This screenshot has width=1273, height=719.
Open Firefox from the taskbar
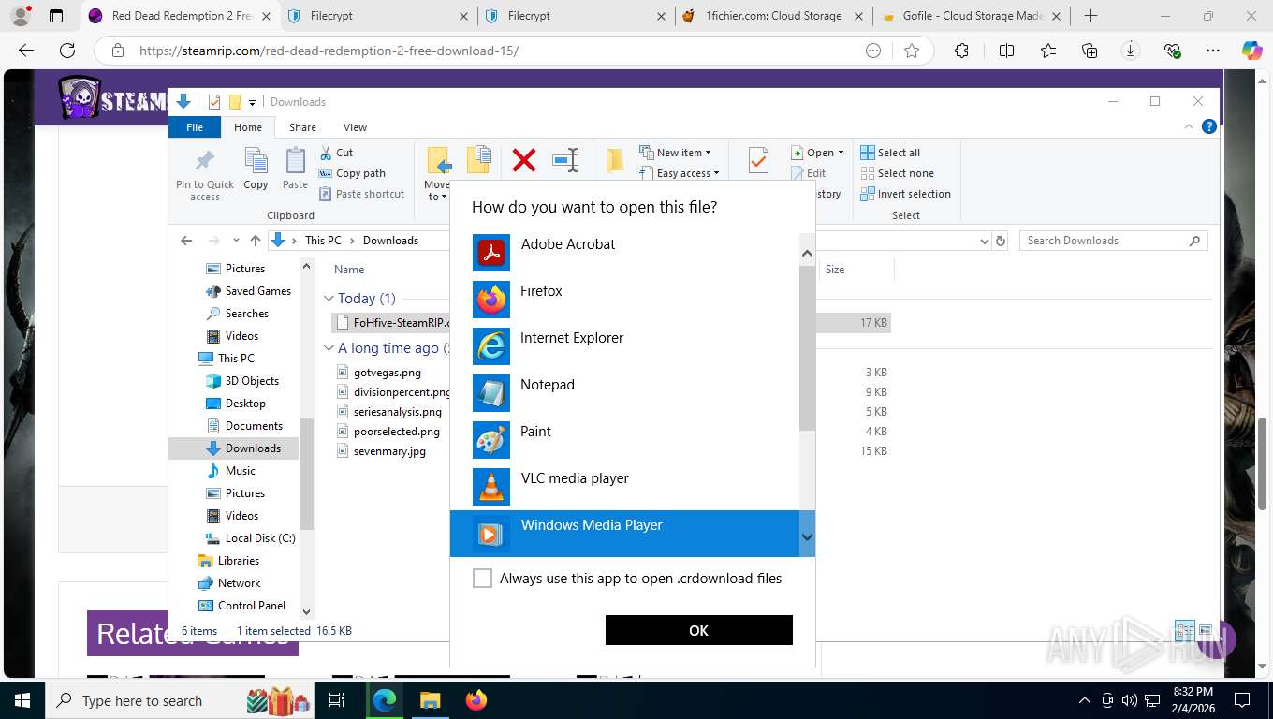pos(476,699)
